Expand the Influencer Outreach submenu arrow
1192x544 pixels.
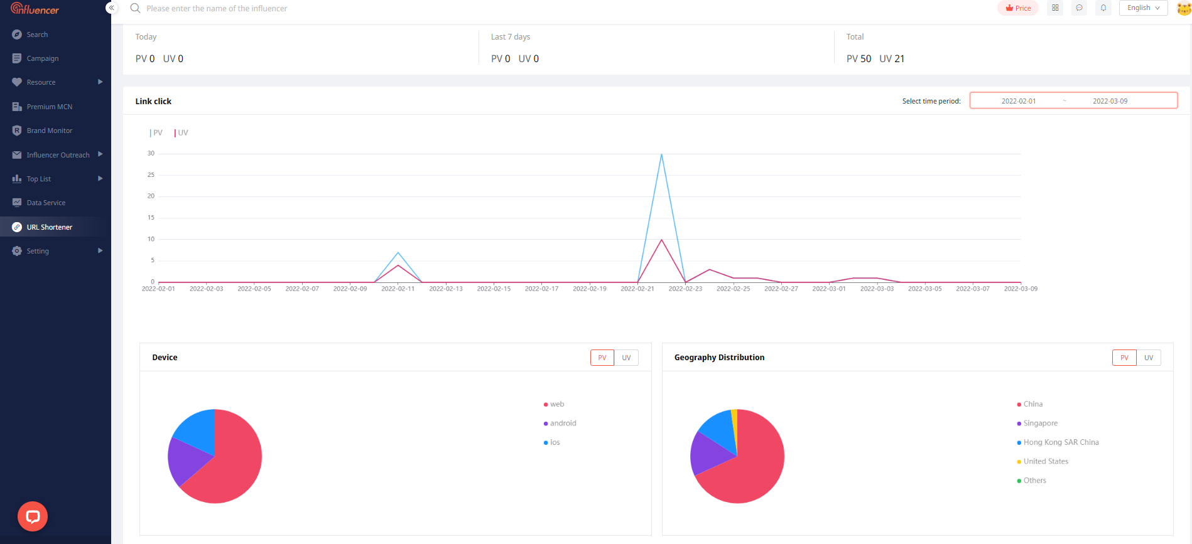tap(100, 154)
